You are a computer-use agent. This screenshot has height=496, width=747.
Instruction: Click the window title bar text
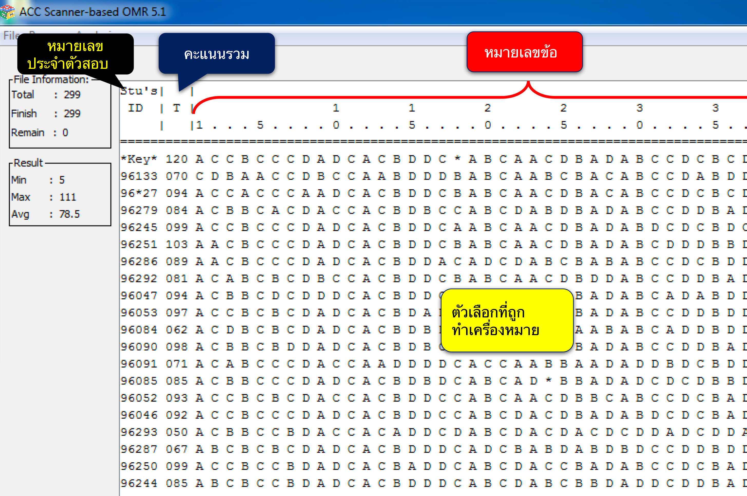92,12
